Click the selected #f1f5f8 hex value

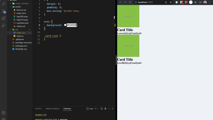72,25
